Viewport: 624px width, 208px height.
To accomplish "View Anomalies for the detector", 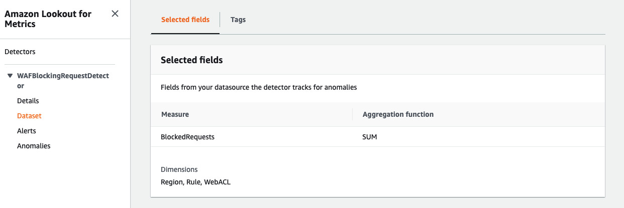I will click(x=34, y=146).
